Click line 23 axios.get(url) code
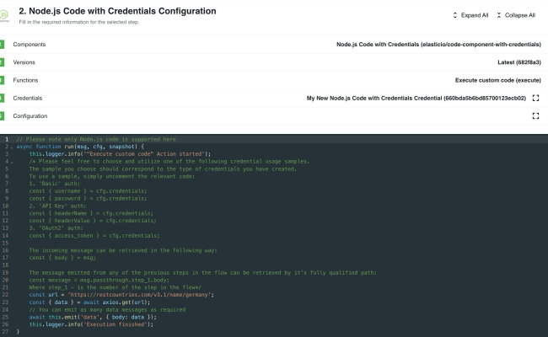Screen dimensions: 548x337 tap(126, 302)
